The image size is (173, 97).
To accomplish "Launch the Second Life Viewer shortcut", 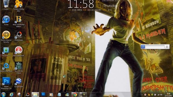I will [19, 68].
